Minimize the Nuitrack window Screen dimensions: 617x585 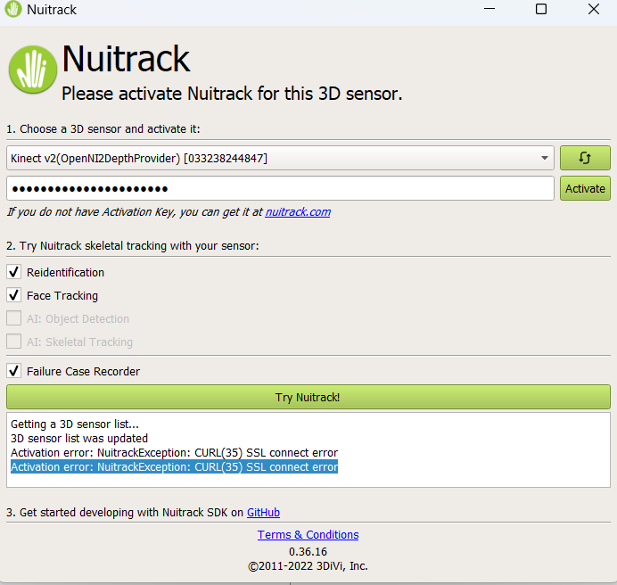[489, 9]
